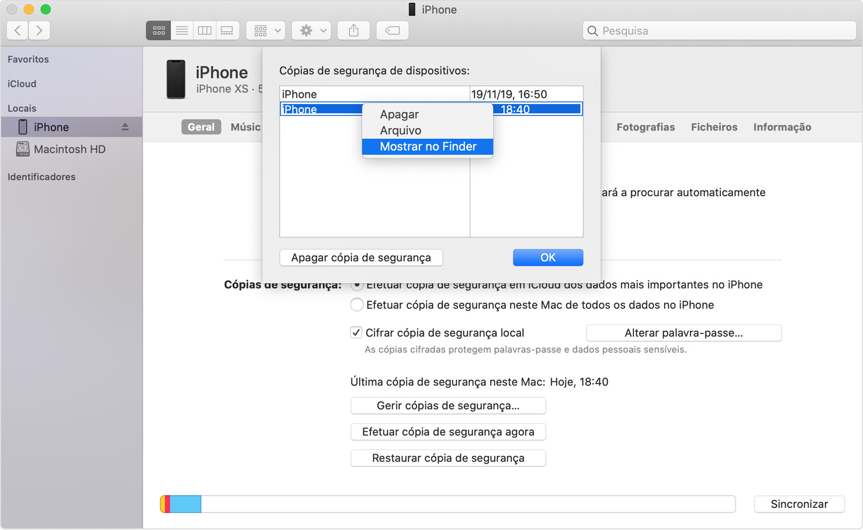This screenshot has width=863, height=530.
Task: Open the Fotografias tab
Action: click(646, 127)
